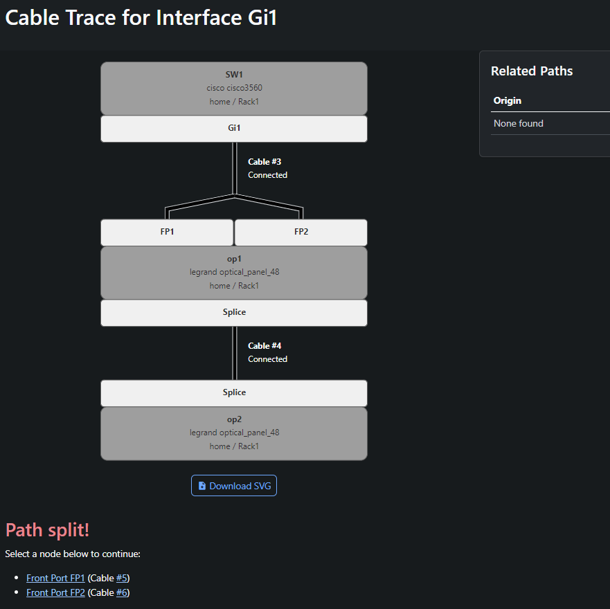610x609 pixels.
Task: Select the FP1 front port node
Action: [x=167, y=232]
